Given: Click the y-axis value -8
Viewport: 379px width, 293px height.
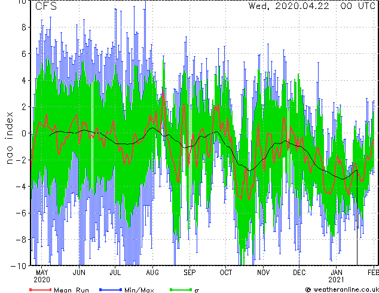Looking at the screenshot, I should click(21, 239).
